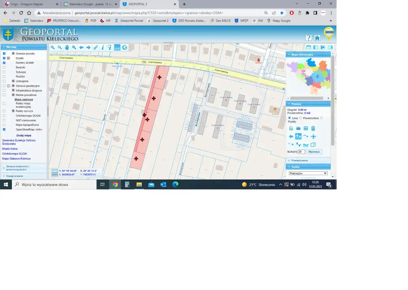
Task: Click the info 'i' identify tool
Action: point(103,47)
